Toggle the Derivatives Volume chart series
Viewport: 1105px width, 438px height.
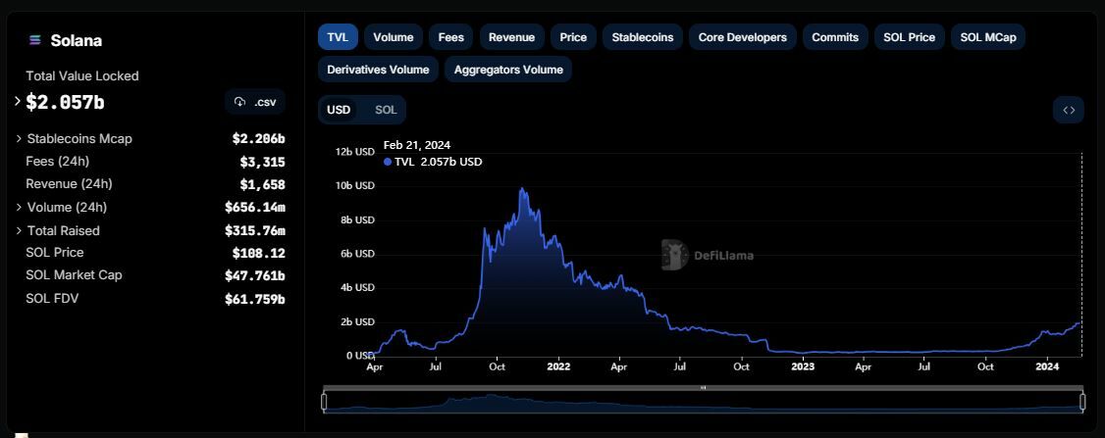coord(379,70)
